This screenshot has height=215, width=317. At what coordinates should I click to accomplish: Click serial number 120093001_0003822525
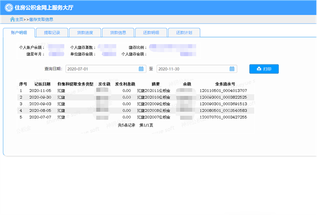(x=223, y=98)
